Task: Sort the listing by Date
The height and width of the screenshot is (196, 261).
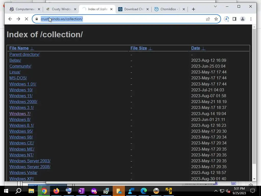Action: pyautogui.click(x=195, y=48)
